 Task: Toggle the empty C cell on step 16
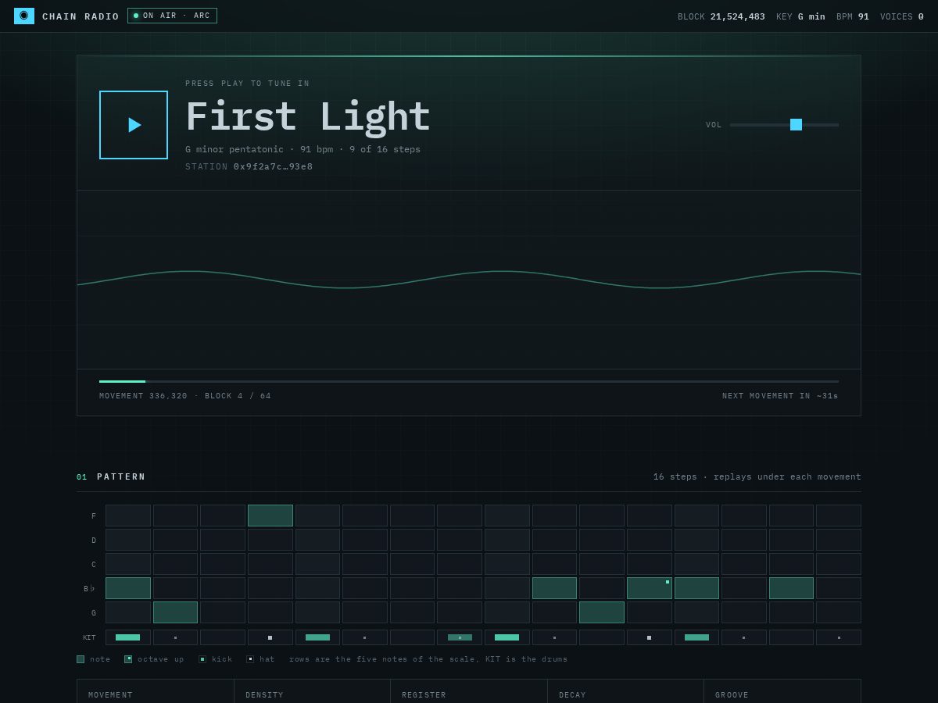click(839, 564)
